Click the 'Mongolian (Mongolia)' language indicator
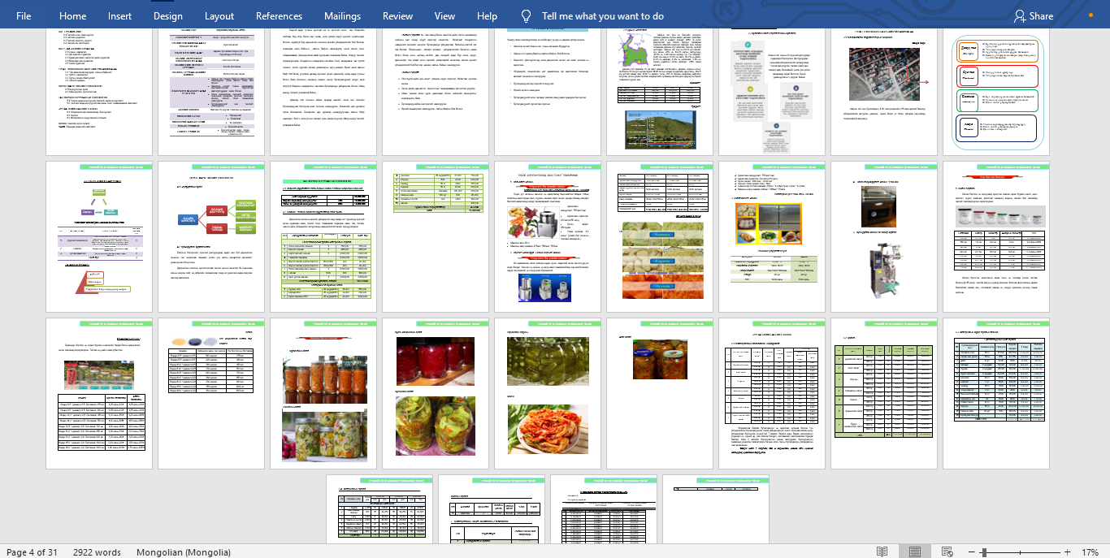The height and width of the screenshot is (558, 1110). point(184,552)
